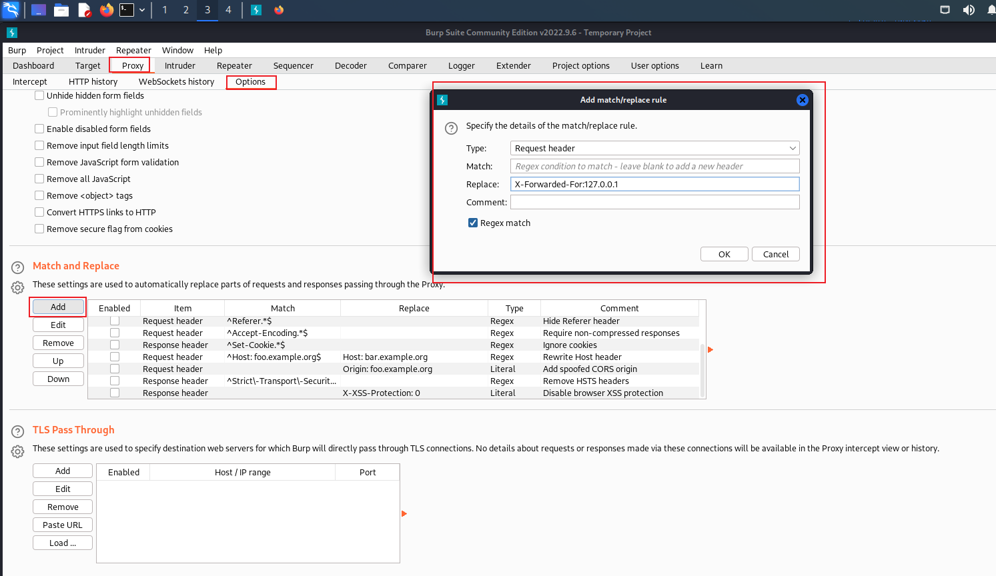Uncheck the Regex match checkbox

473,223
